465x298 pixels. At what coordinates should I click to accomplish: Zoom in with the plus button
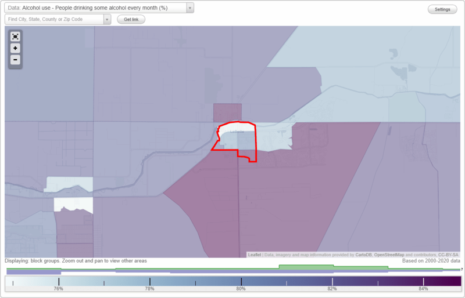15,48
